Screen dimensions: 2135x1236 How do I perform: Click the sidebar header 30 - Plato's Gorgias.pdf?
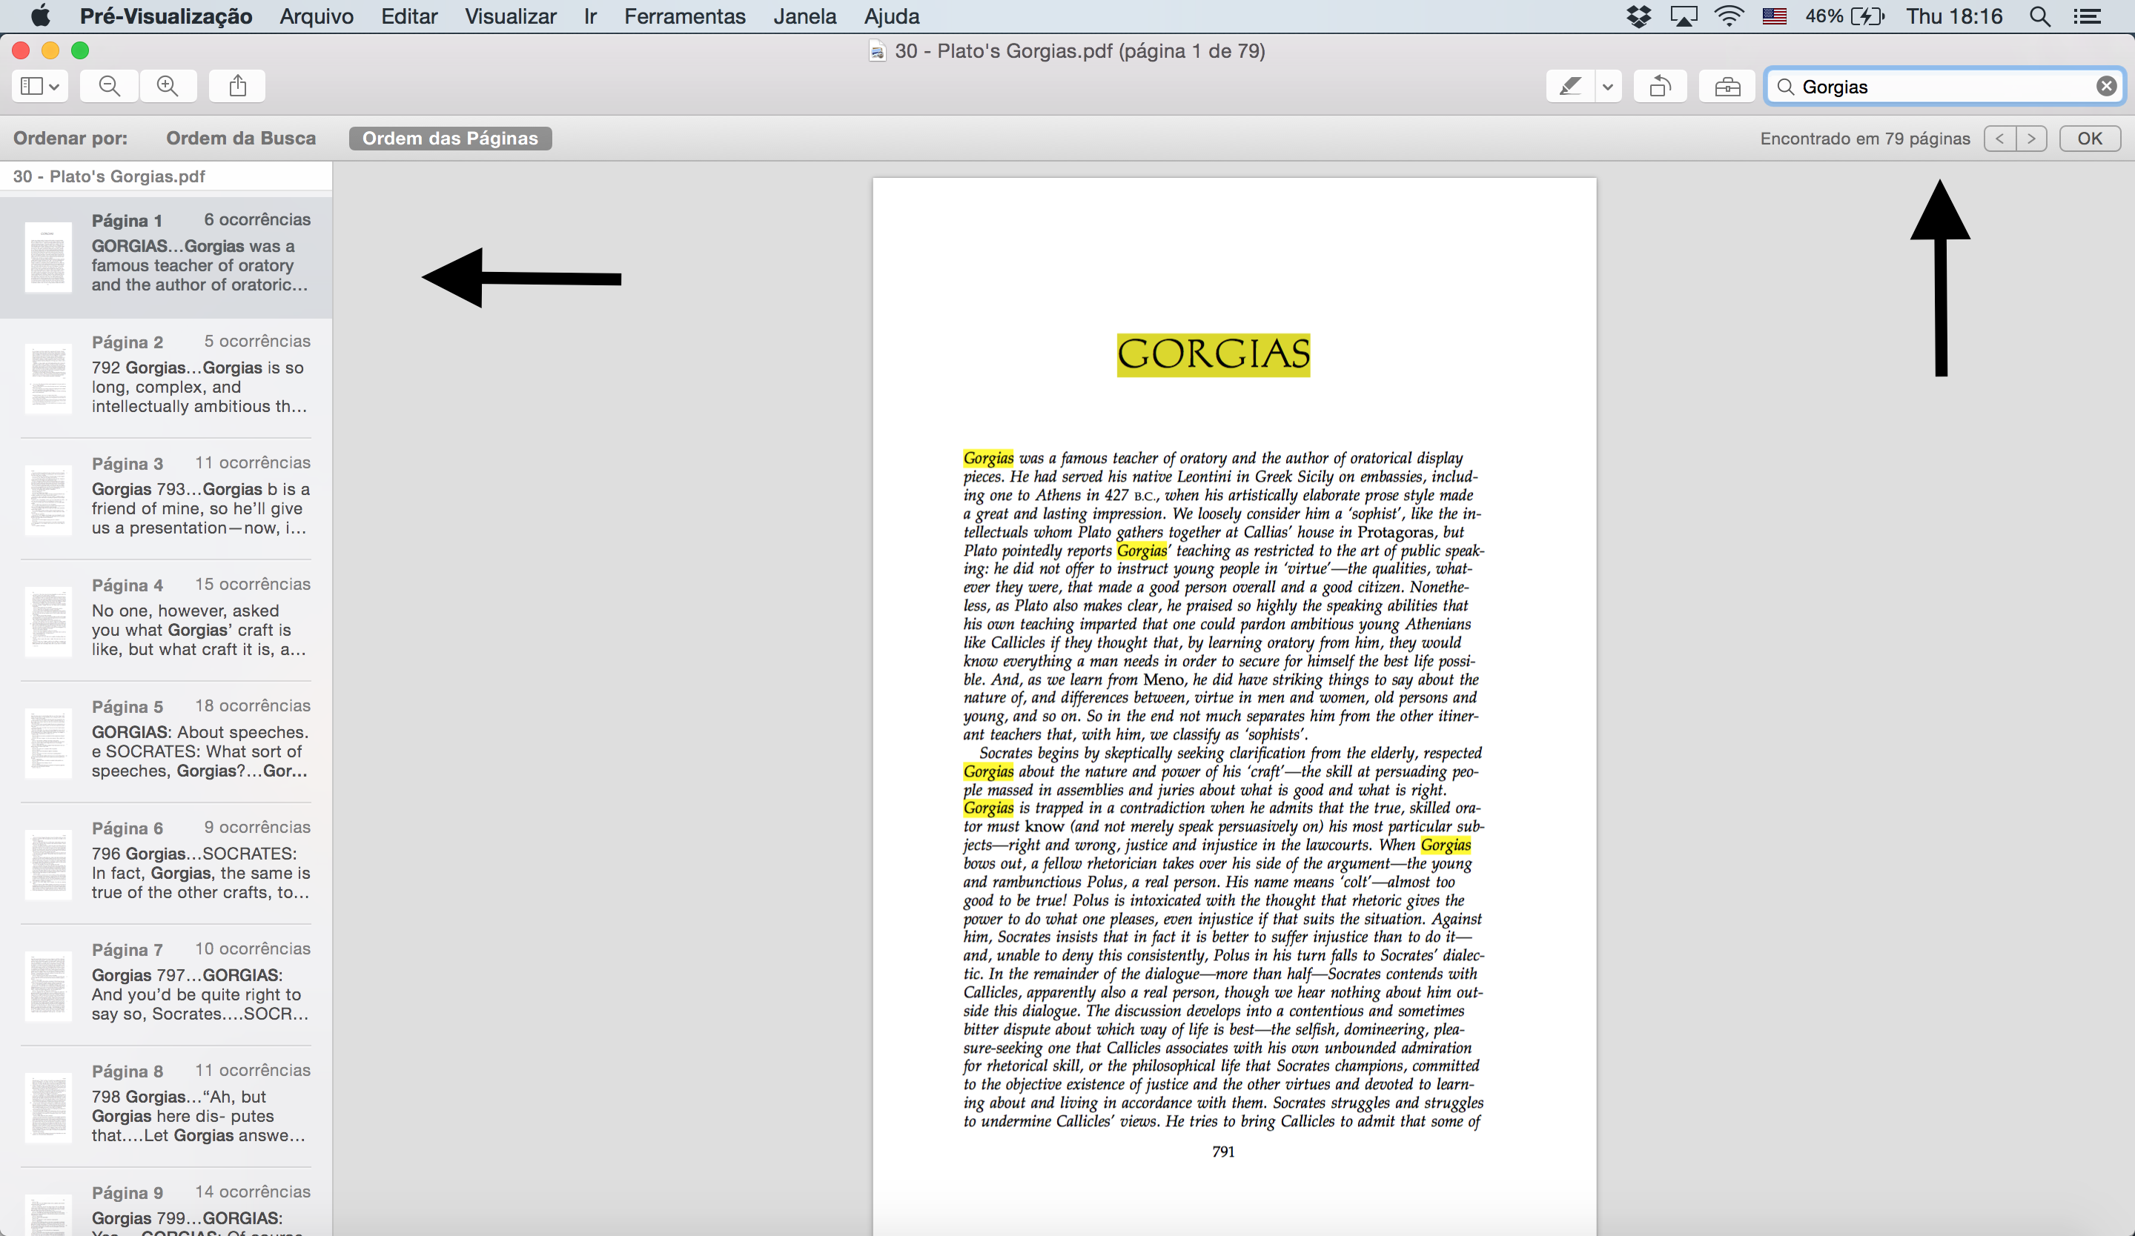(108, 176)
